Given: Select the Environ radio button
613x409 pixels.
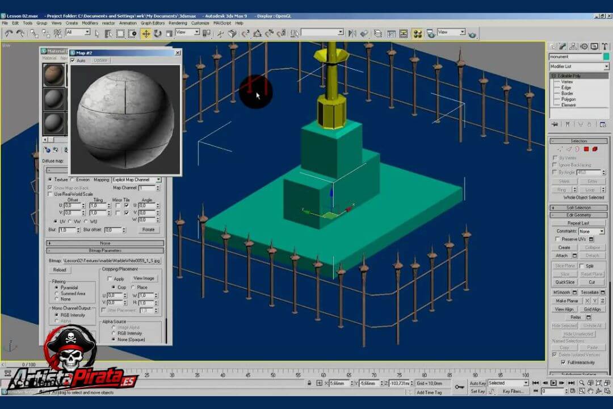Looking at the screenshot, I should pos(72,180).
